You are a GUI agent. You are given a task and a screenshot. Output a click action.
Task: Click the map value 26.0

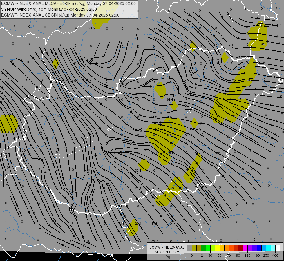point(171,188)
